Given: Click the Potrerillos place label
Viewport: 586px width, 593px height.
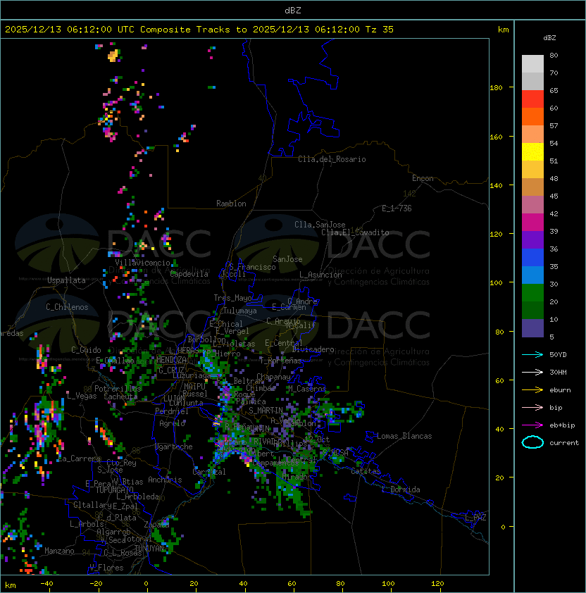Looking at the screenshot, I should click(118, 389).
